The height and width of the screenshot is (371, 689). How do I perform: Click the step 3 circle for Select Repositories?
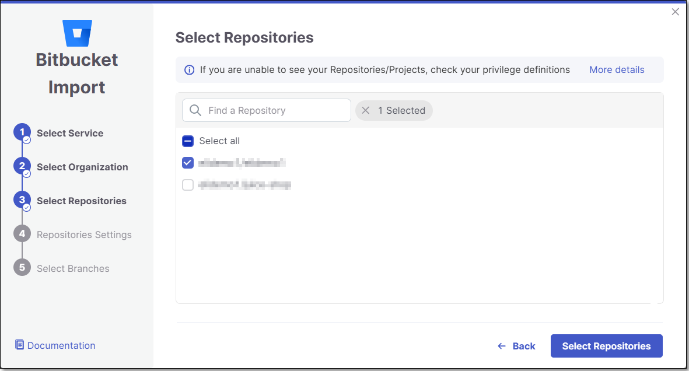pos(22,200)
